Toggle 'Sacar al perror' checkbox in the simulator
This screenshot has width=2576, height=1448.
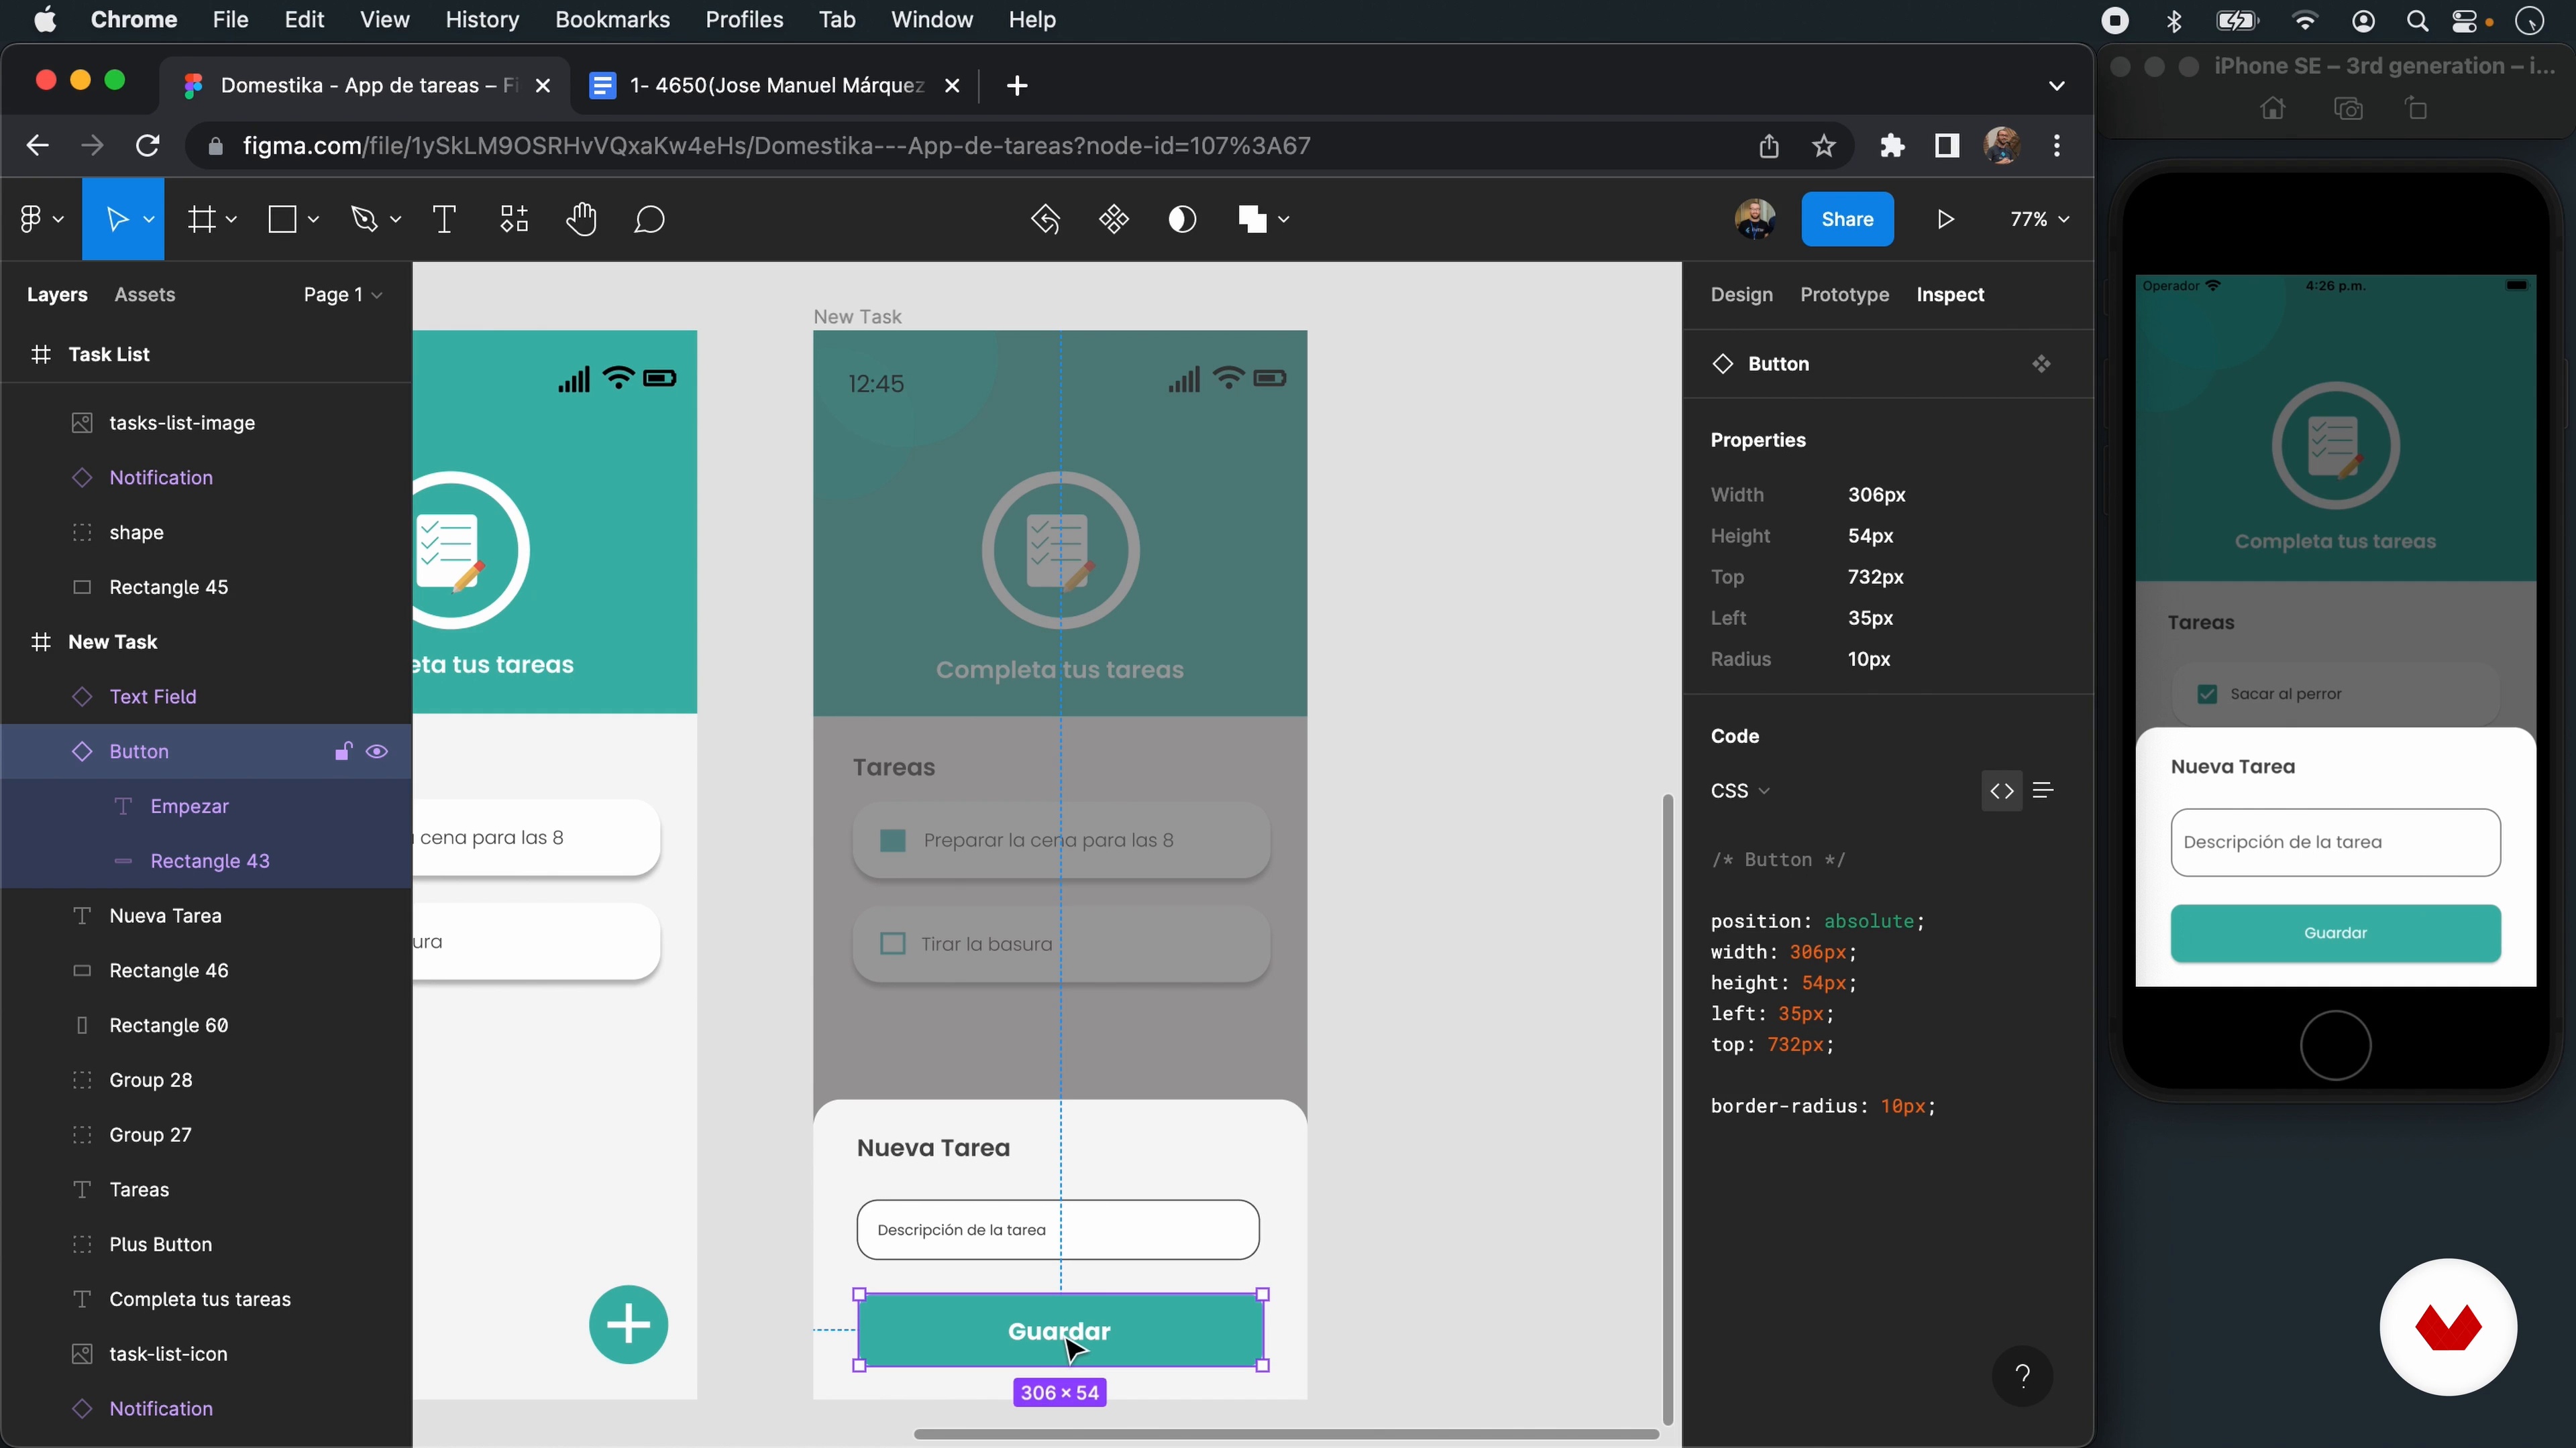[2207, 694]
